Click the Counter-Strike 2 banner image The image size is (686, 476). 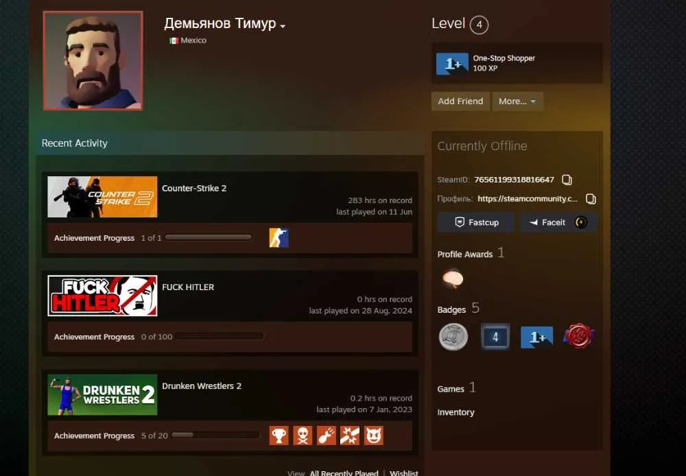point(102,197)
